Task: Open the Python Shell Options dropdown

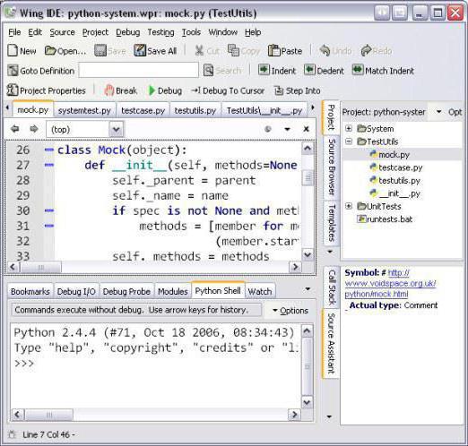Action: pos(290,311)
